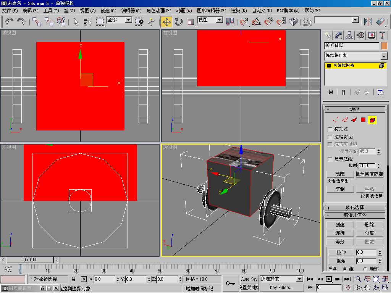The height and width of the screenshot is (293, 391).
Task: Expand the 软化选择 rollout
Action: coord(355,208)
